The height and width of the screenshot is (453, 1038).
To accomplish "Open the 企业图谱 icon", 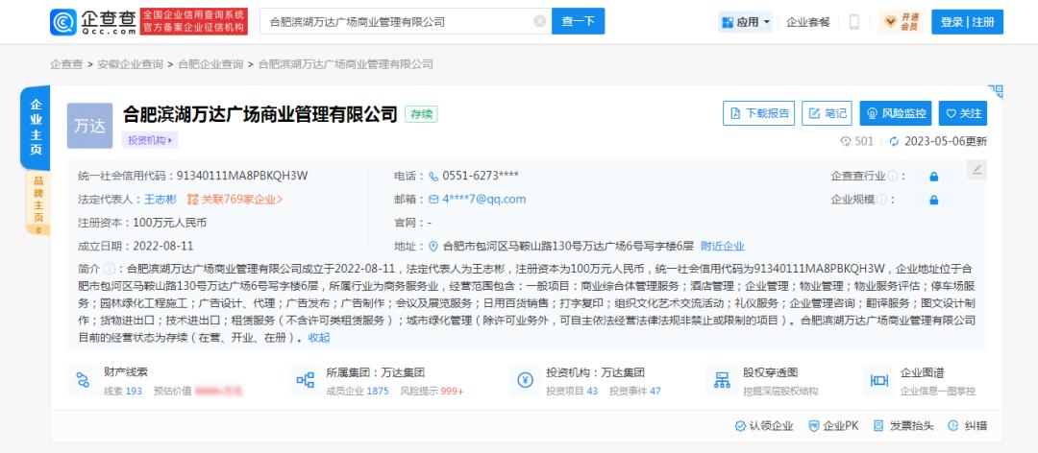I will click(879, 380).
